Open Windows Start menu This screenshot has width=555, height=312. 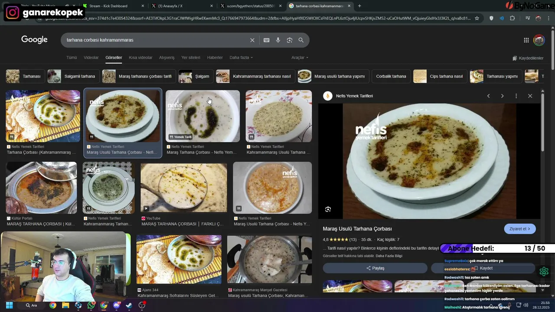click(x=9, y=305)
